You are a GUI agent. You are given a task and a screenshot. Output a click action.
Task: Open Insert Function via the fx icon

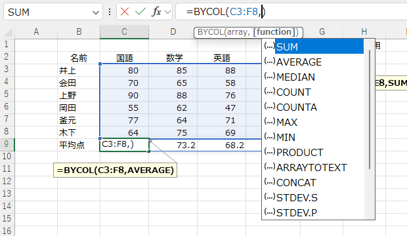(x=156, y=12)
